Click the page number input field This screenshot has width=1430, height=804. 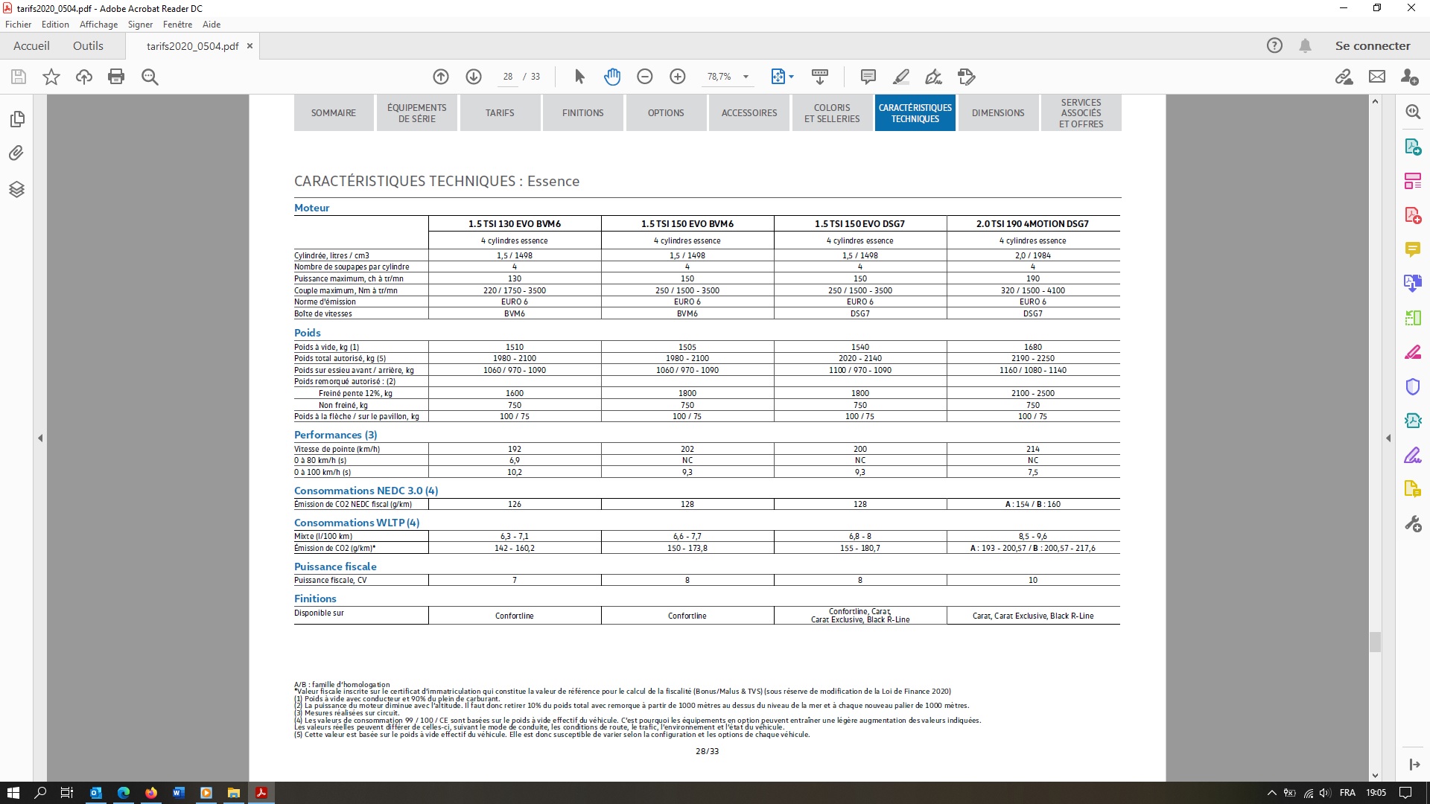(508, 77)
